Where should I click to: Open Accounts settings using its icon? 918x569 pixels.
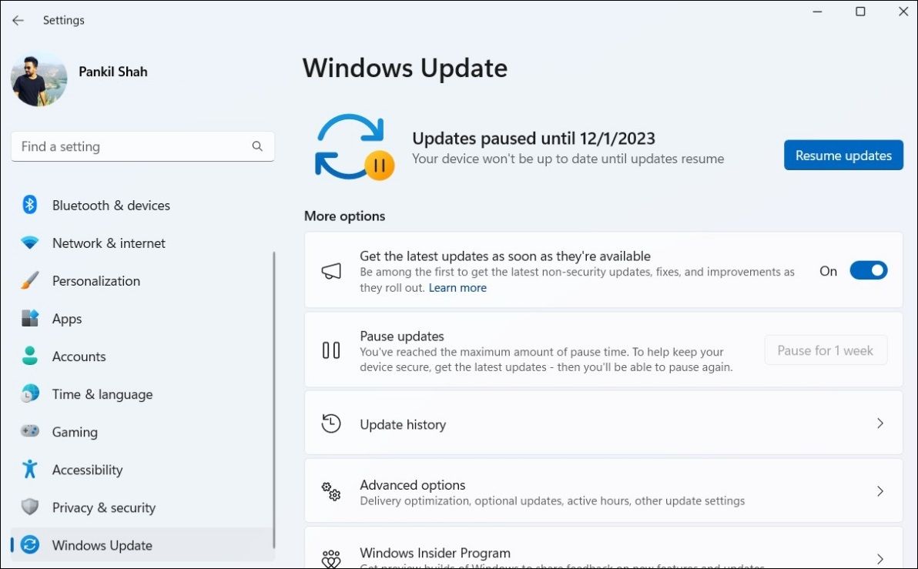[x=29, y=356]
